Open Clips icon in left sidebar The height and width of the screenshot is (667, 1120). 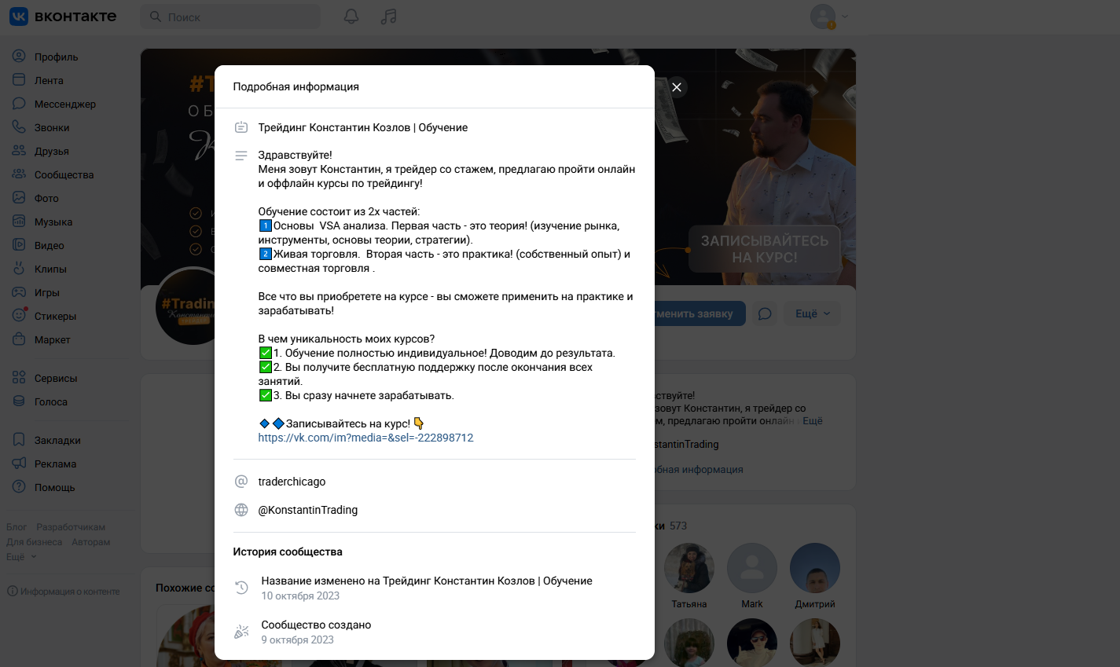[x=19, y=268]
